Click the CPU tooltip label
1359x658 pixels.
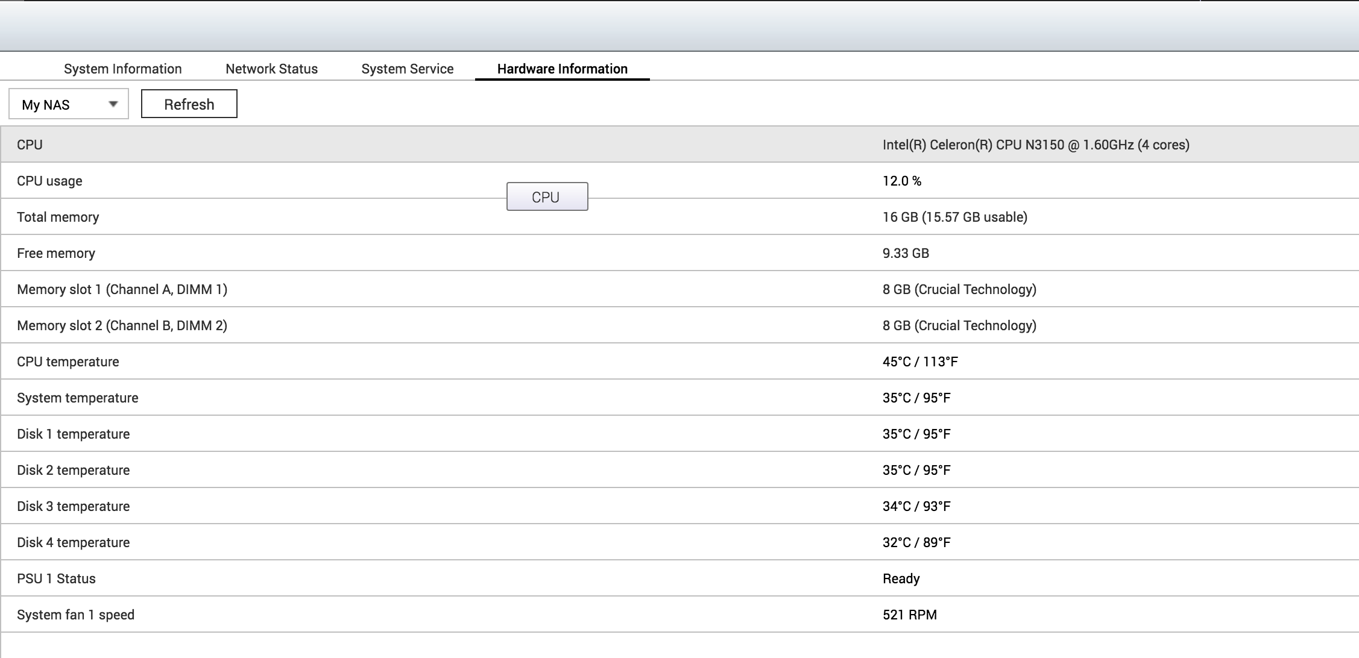click(x=546, y=197)
